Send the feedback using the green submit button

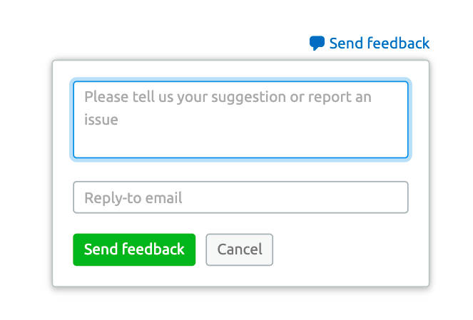(134, 249)
